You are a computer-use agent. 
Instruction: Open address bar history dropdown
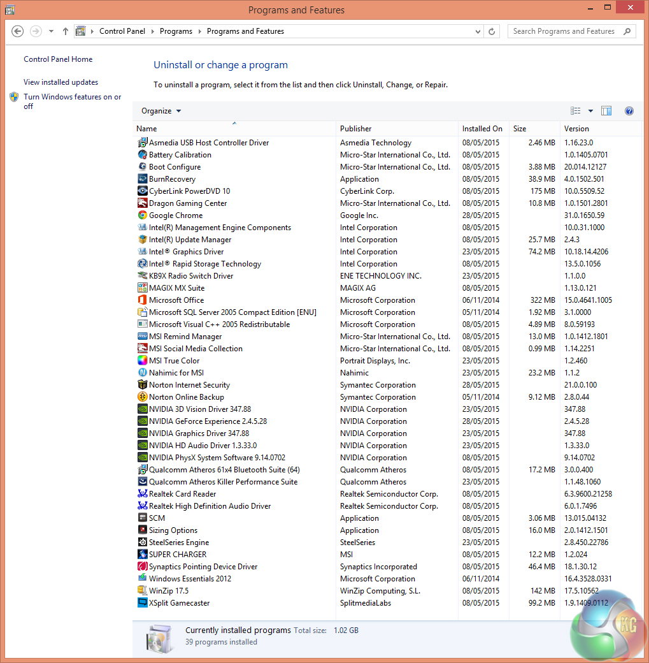click(478, 31)
